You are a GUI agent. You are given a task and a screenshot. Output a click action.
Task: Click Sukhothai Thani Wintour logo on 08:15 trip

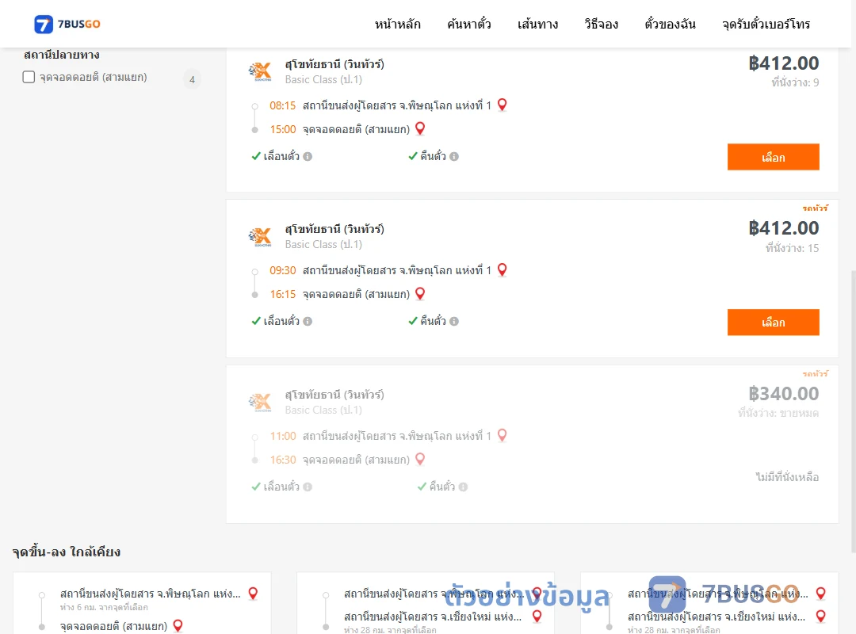click(260, 71)
